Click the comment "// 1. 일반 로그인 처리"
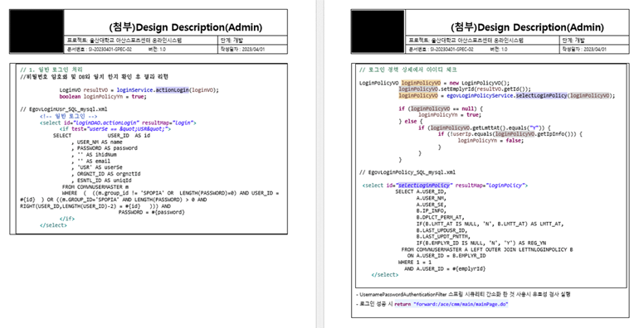This screenshot has height=328, width=639. (x=51, y=70)
